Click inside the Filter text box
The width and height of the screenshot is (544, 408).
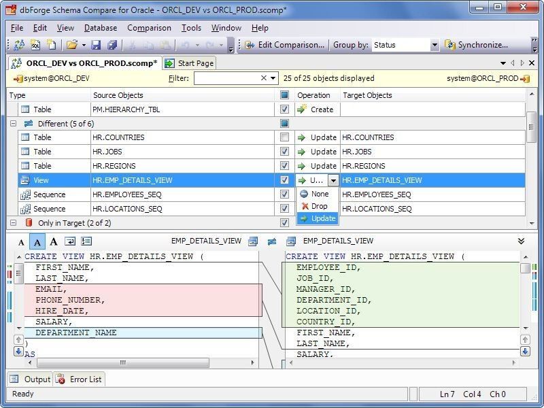tap(224, 78)
